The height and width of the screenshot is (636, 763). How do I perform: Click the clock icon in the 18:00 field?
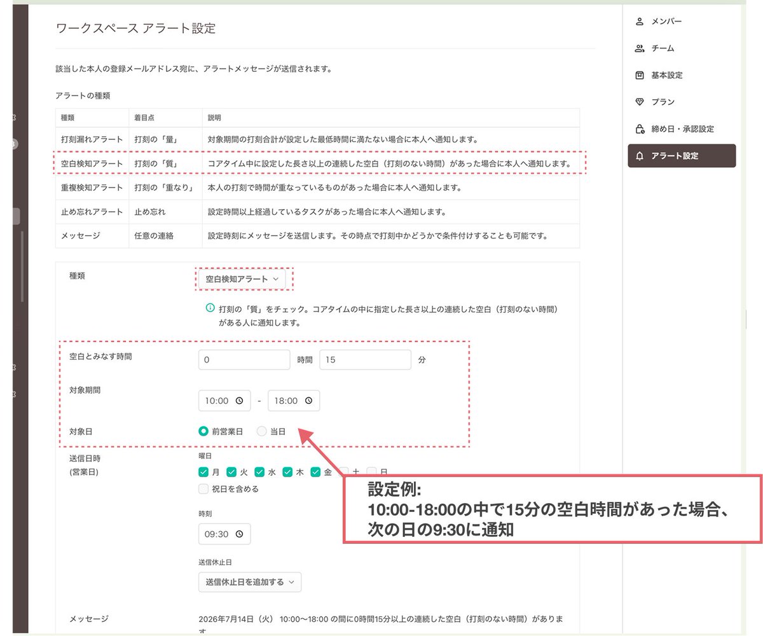(308, 401)
